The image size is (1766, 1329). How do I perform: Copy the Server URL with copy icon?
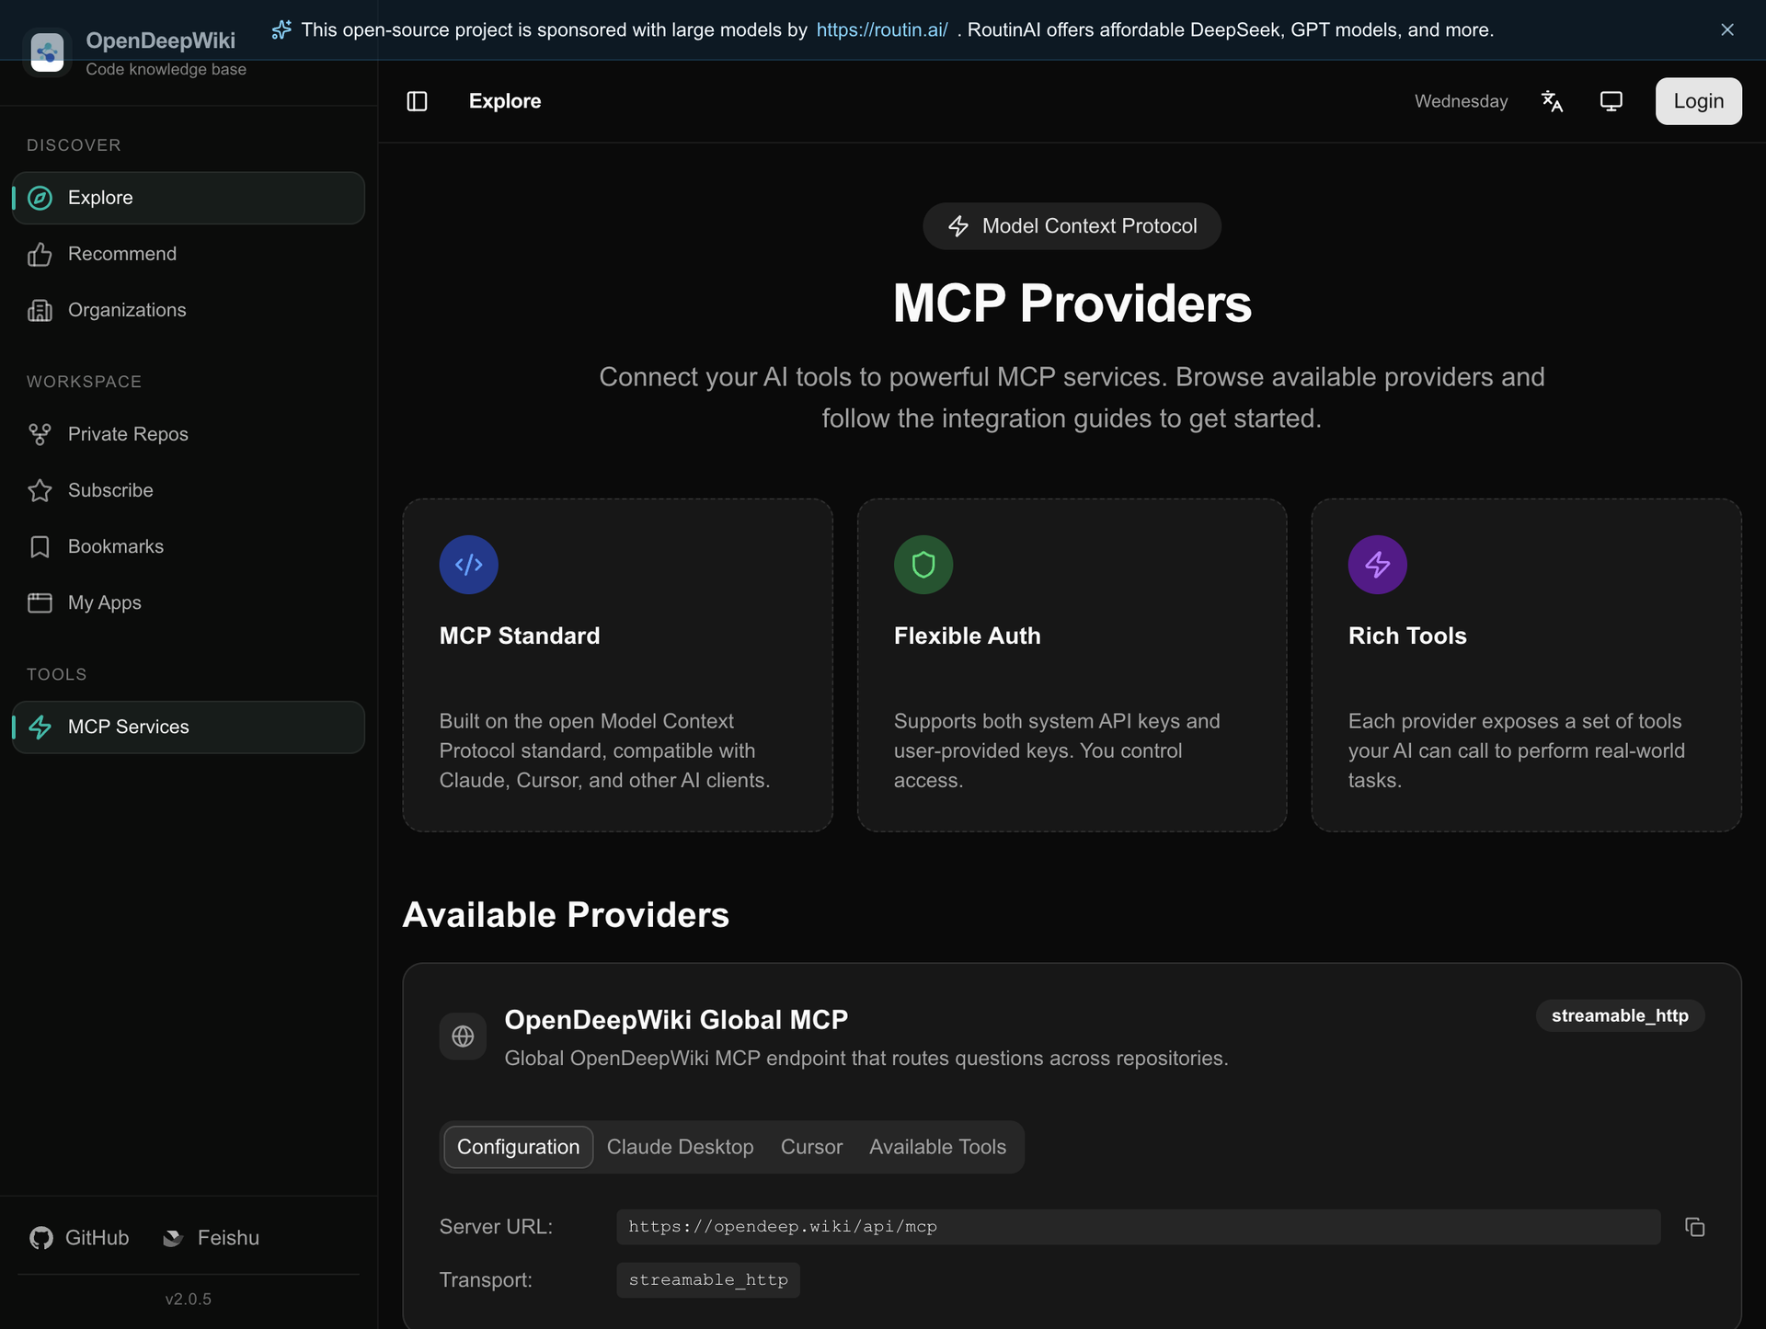[1694, 1227]
